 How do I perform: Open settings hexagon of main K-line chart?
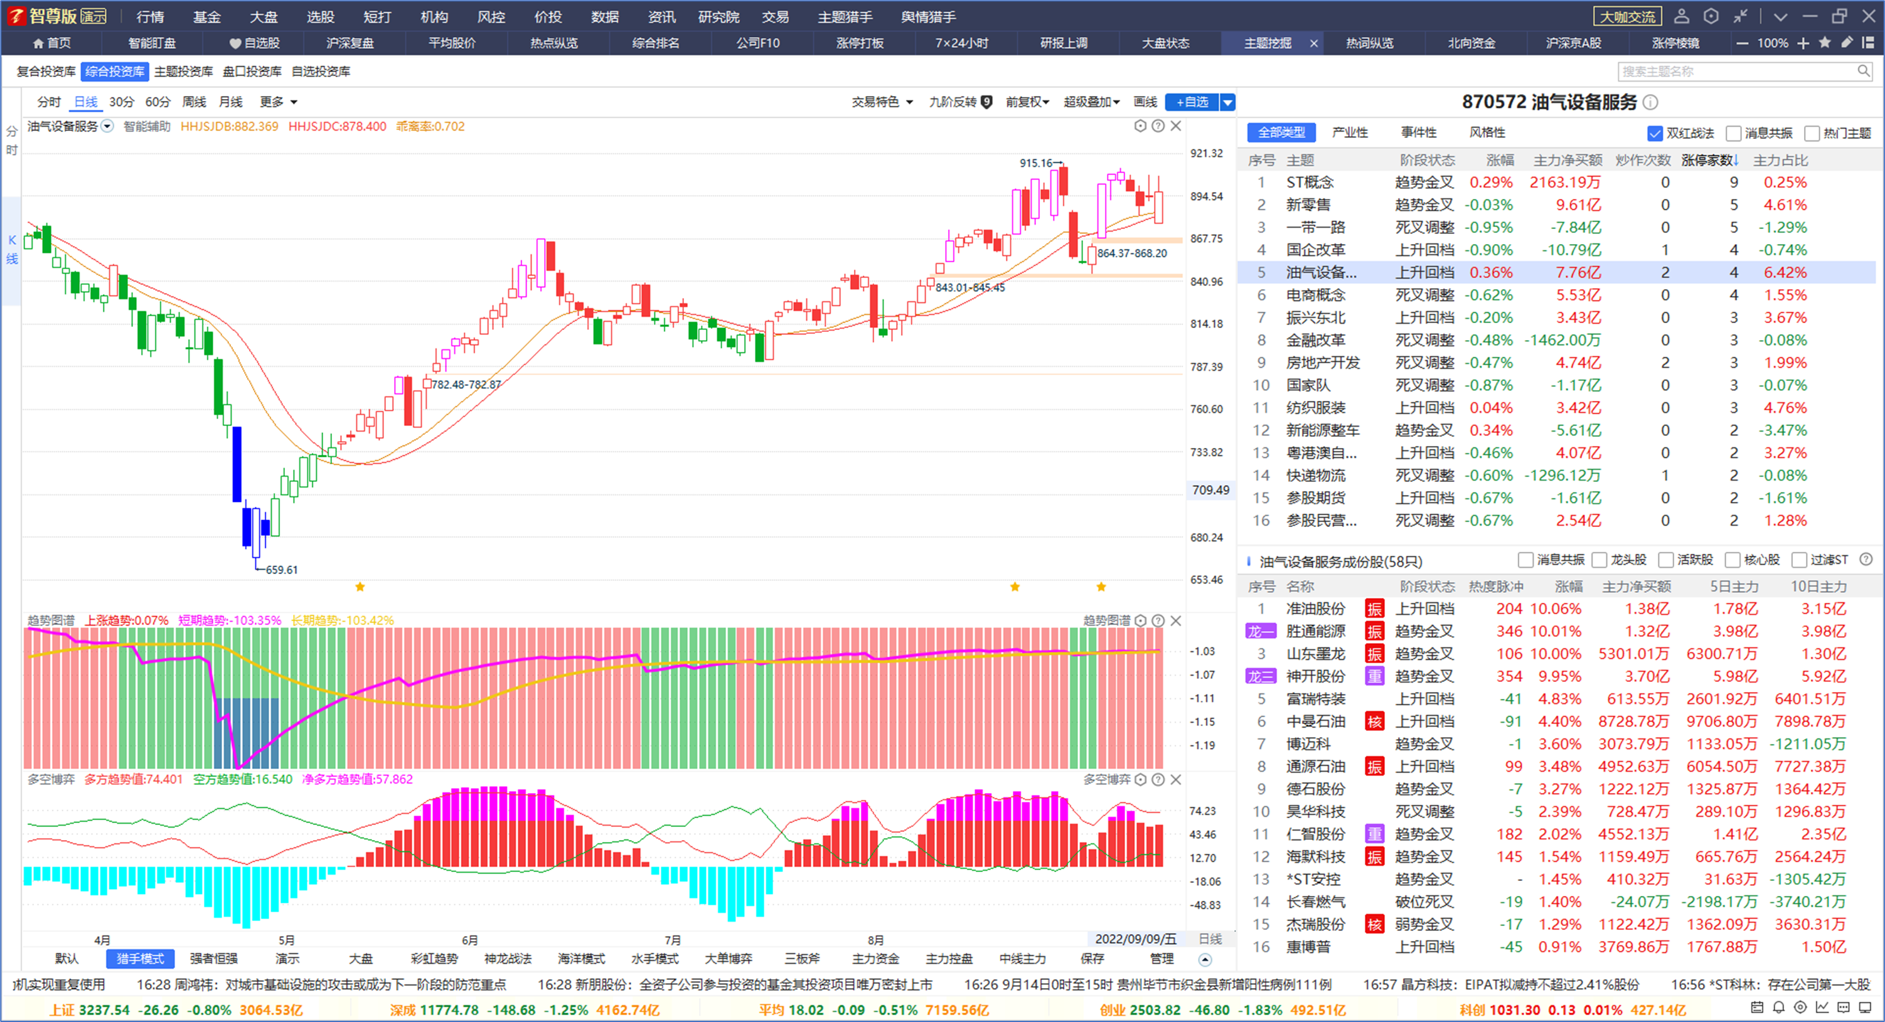tap(1140, 126)
